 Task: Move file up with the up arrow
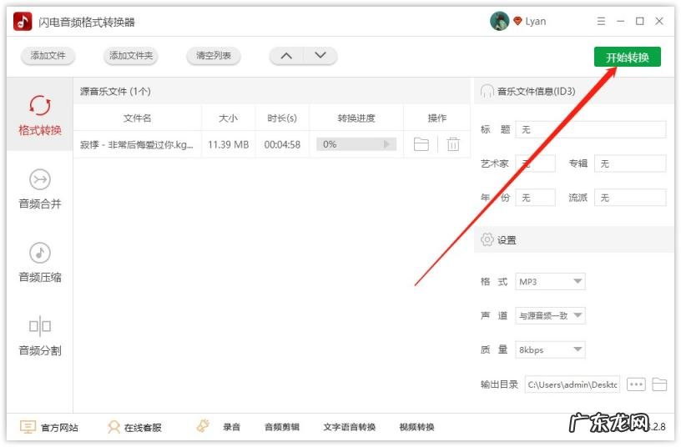pos(286,56)
